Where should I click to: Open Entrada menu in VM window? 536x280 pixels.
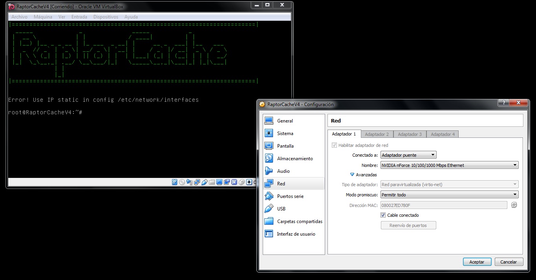coord(79,17)
